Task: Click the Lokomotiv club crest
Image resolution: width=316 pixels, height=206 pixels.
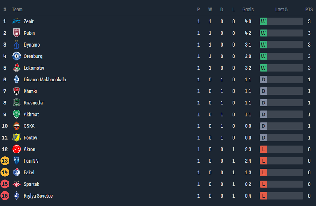Action: pos(17,68)
